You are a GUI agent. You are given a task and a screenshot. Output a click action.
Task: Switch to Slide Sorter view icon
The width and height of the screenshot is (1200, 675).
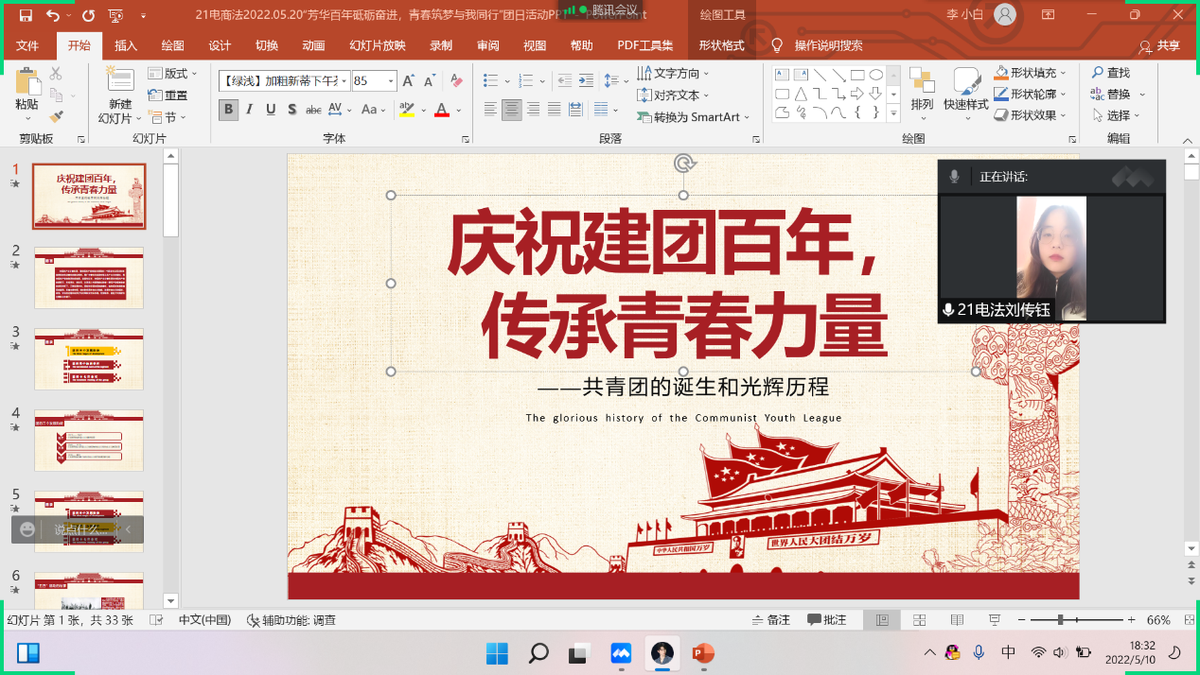tap(919, 620)
